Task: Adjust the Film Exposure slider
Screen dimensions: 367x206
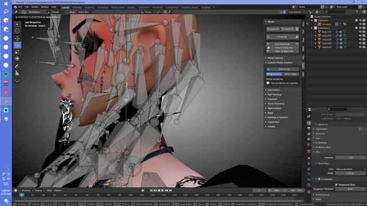Action: [350, 158]
